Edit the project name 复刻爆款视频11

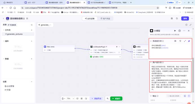click(27, 19)
